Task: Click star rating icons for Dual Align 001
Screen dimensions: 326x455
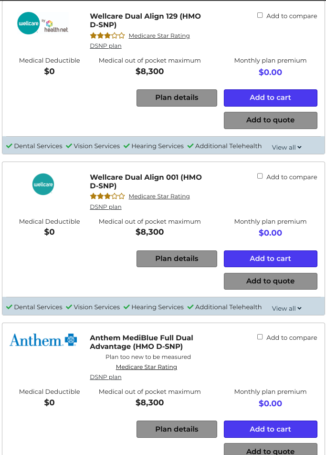Action: tap(107, 196)
